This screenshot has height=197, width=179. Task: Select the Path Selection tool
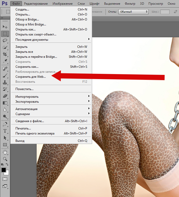(x=5, y=138)
